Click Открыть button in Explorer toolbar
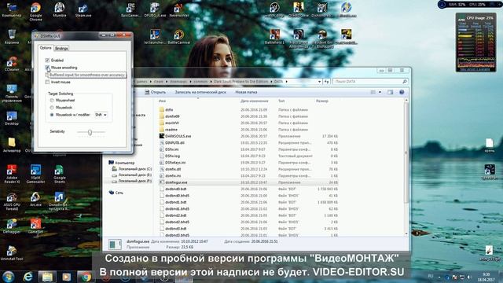The height and width of the screenshot is (283, 503). click(155, 93)
